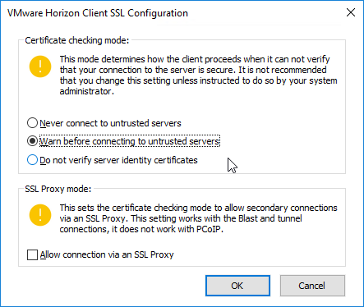Select the Warn before connecting radio button circle

tap(32, 141)
